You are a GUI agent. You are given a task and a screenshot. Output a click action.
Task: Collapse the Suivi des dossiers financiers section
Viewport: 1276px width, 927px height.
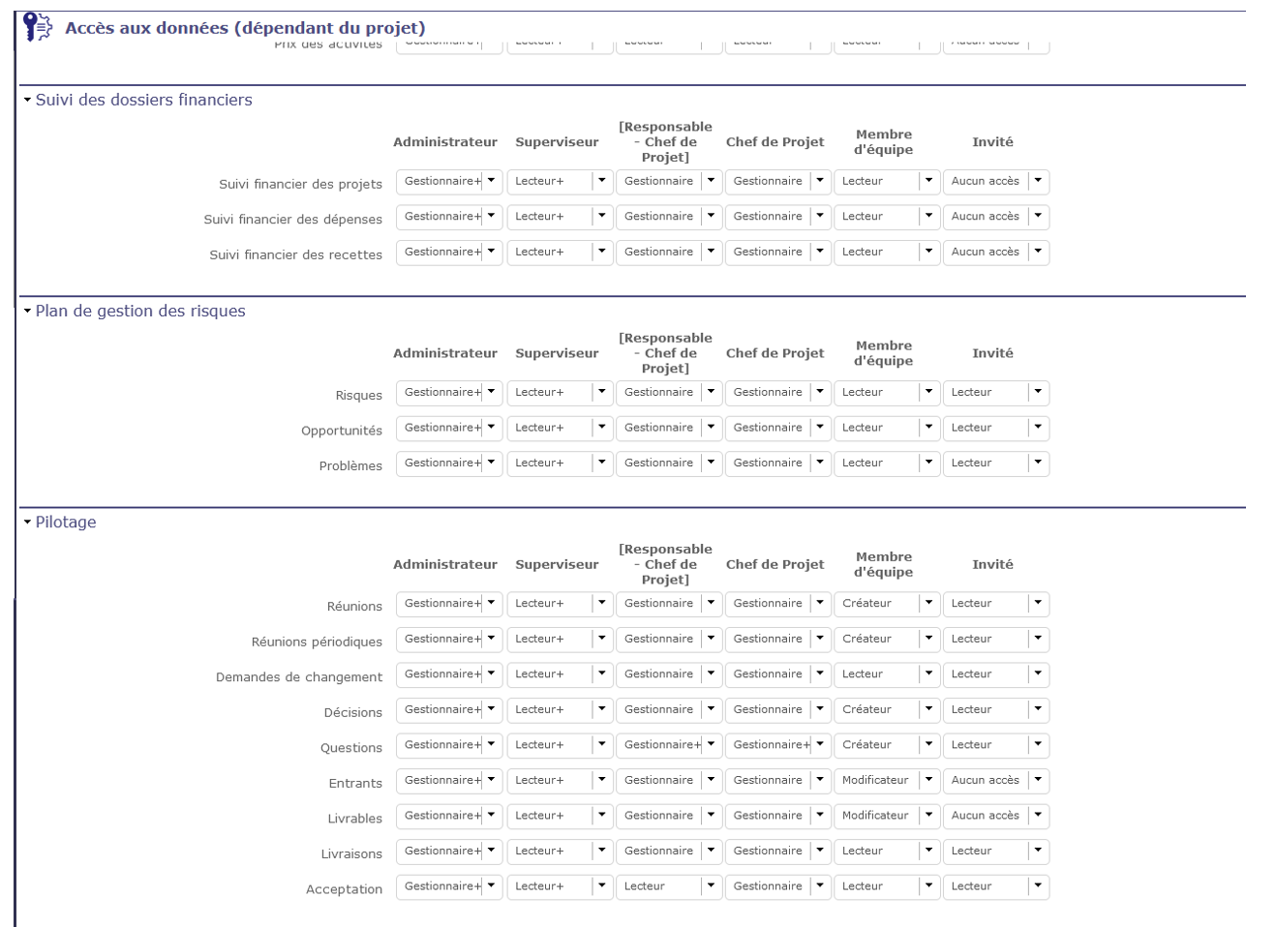tap(28, 100)
